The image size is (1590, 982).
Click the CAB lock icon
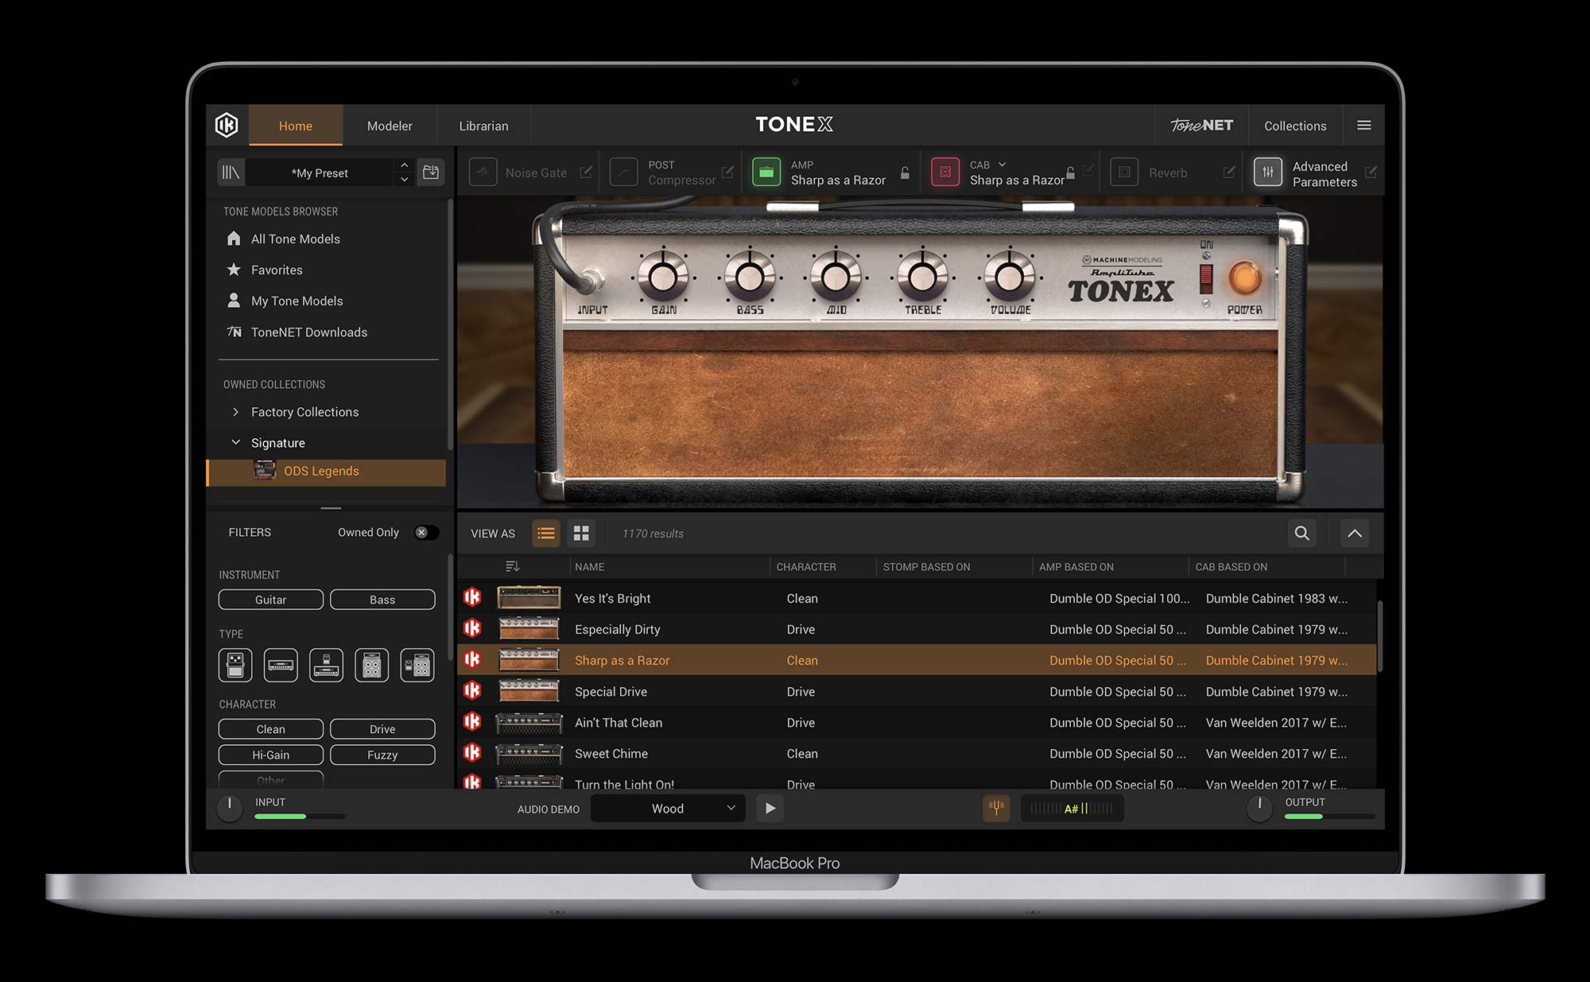(x=1071, y=173)
